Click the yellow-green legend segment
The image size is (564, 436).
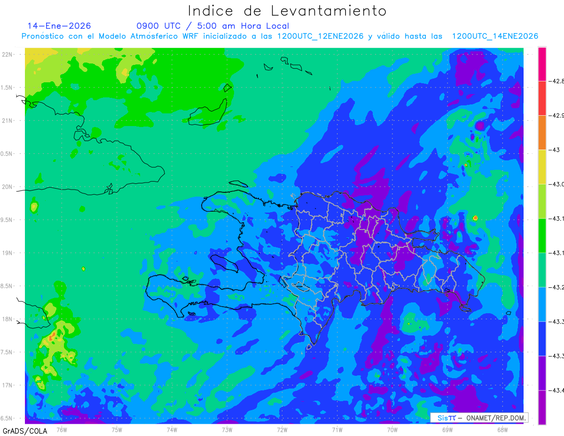542,201
